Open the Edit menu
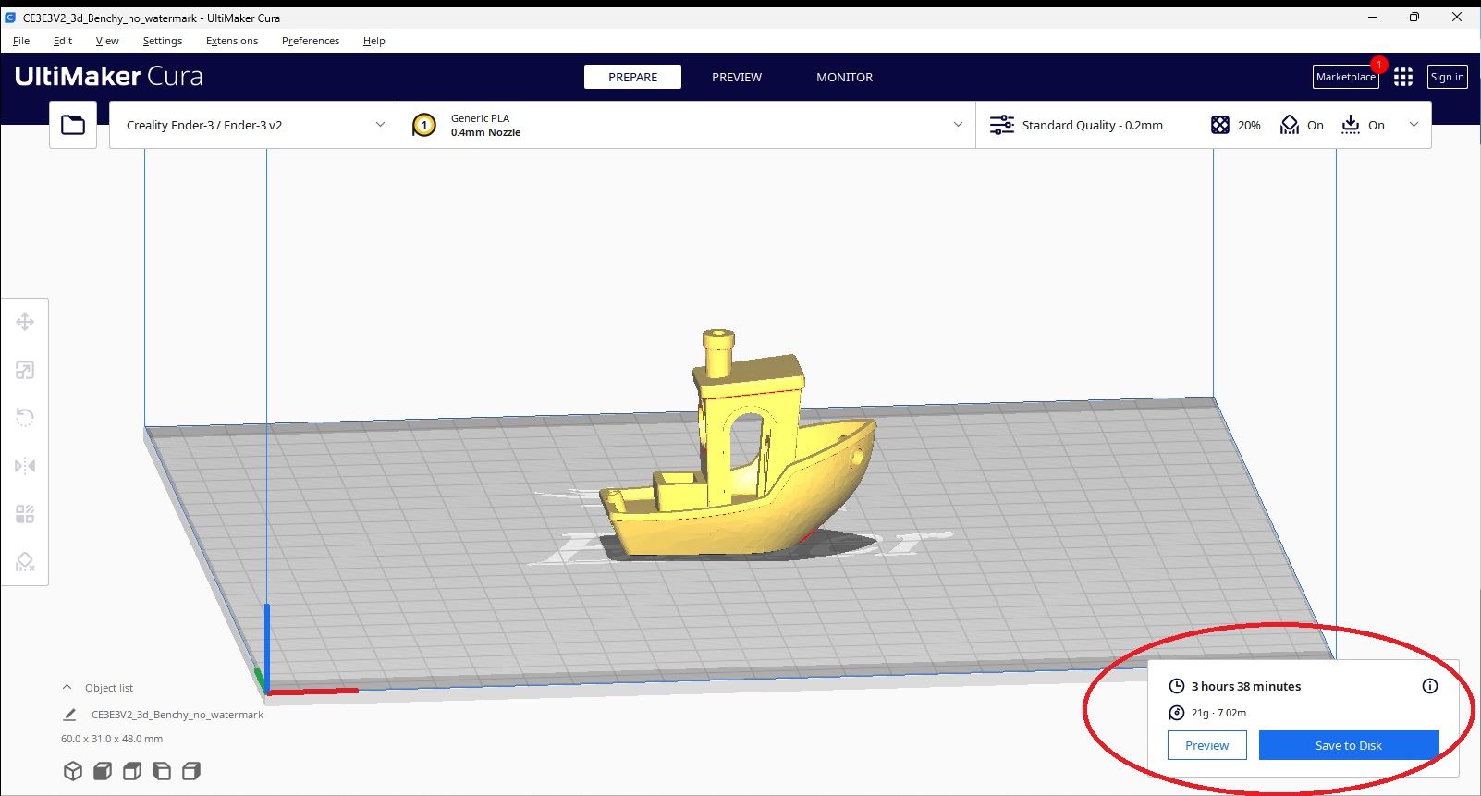 (63, 41)
